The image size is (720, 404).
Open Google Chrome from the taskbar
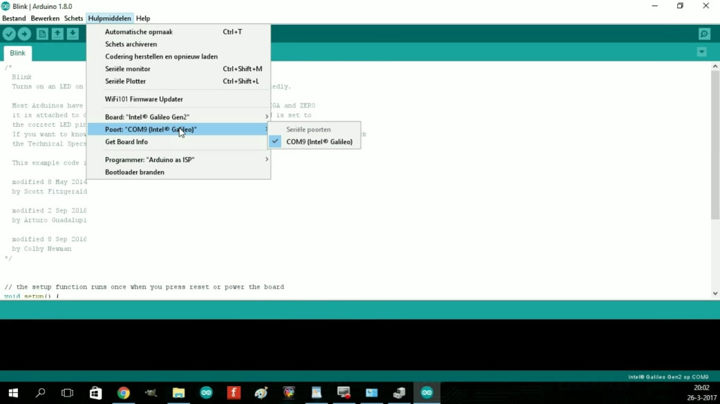tap(124, 392)
